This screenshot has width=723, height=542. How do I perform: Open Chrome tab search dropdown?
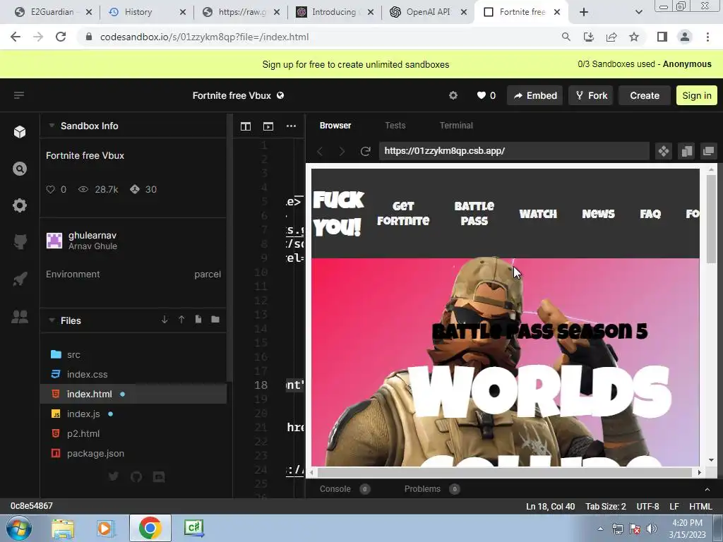point(638,12)
